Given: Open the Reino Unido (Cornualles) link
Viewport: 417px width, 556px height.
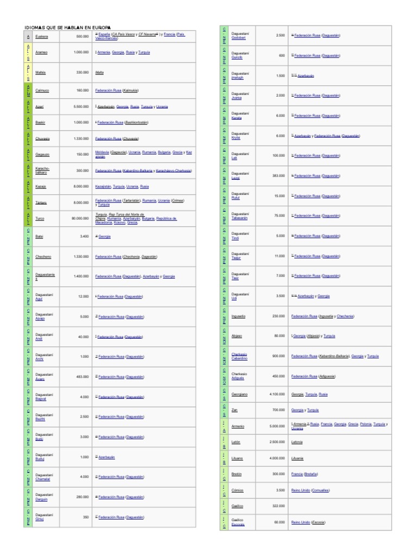Looking at the screenshot, I should 310,491.
